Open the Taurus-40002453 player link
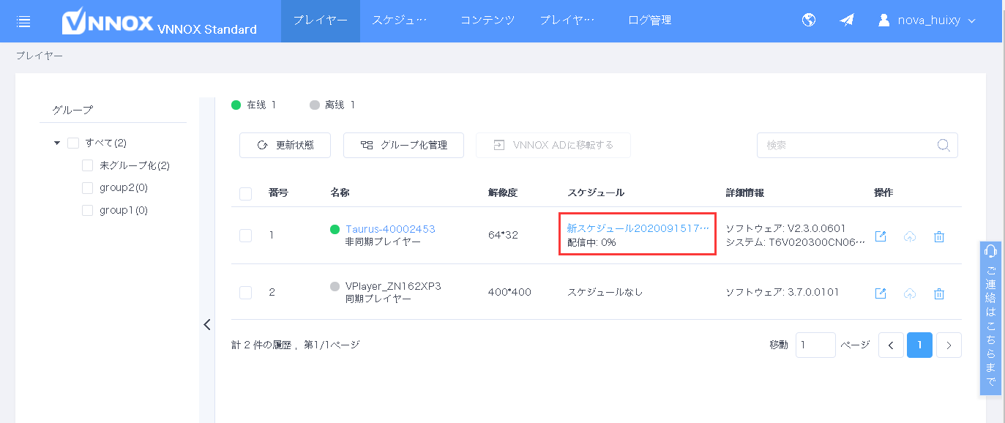1005x423 pixels. 390,229
